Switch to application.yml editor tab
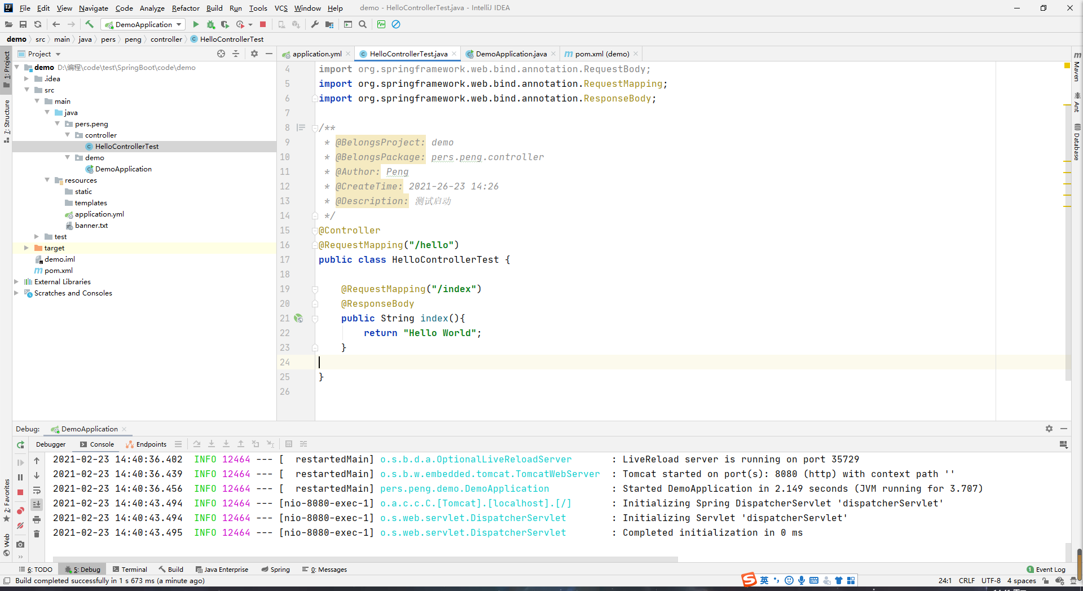The image size is (1083, 591). point(316,54)
